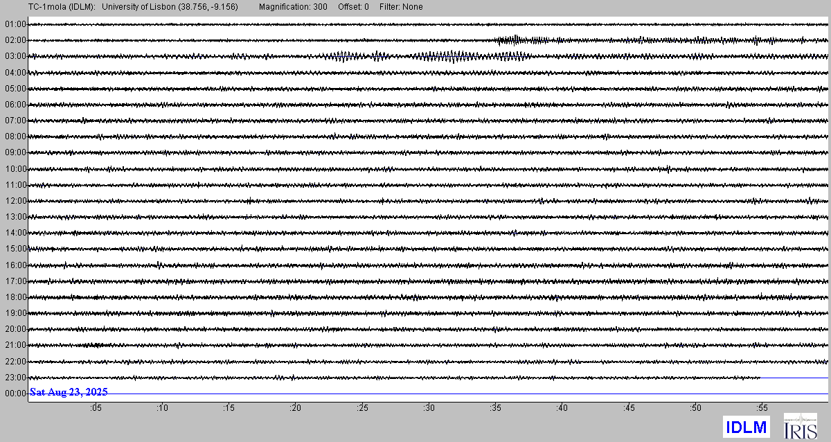The height and width of the screenshot is (442, 831).
Task: Click the Sat Aug 23, 2025 date text
Action: (69, 392)
